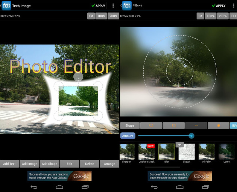Click the inner dashed blur circle
This screenshot has width=237, height=192.
coord(180,72)
